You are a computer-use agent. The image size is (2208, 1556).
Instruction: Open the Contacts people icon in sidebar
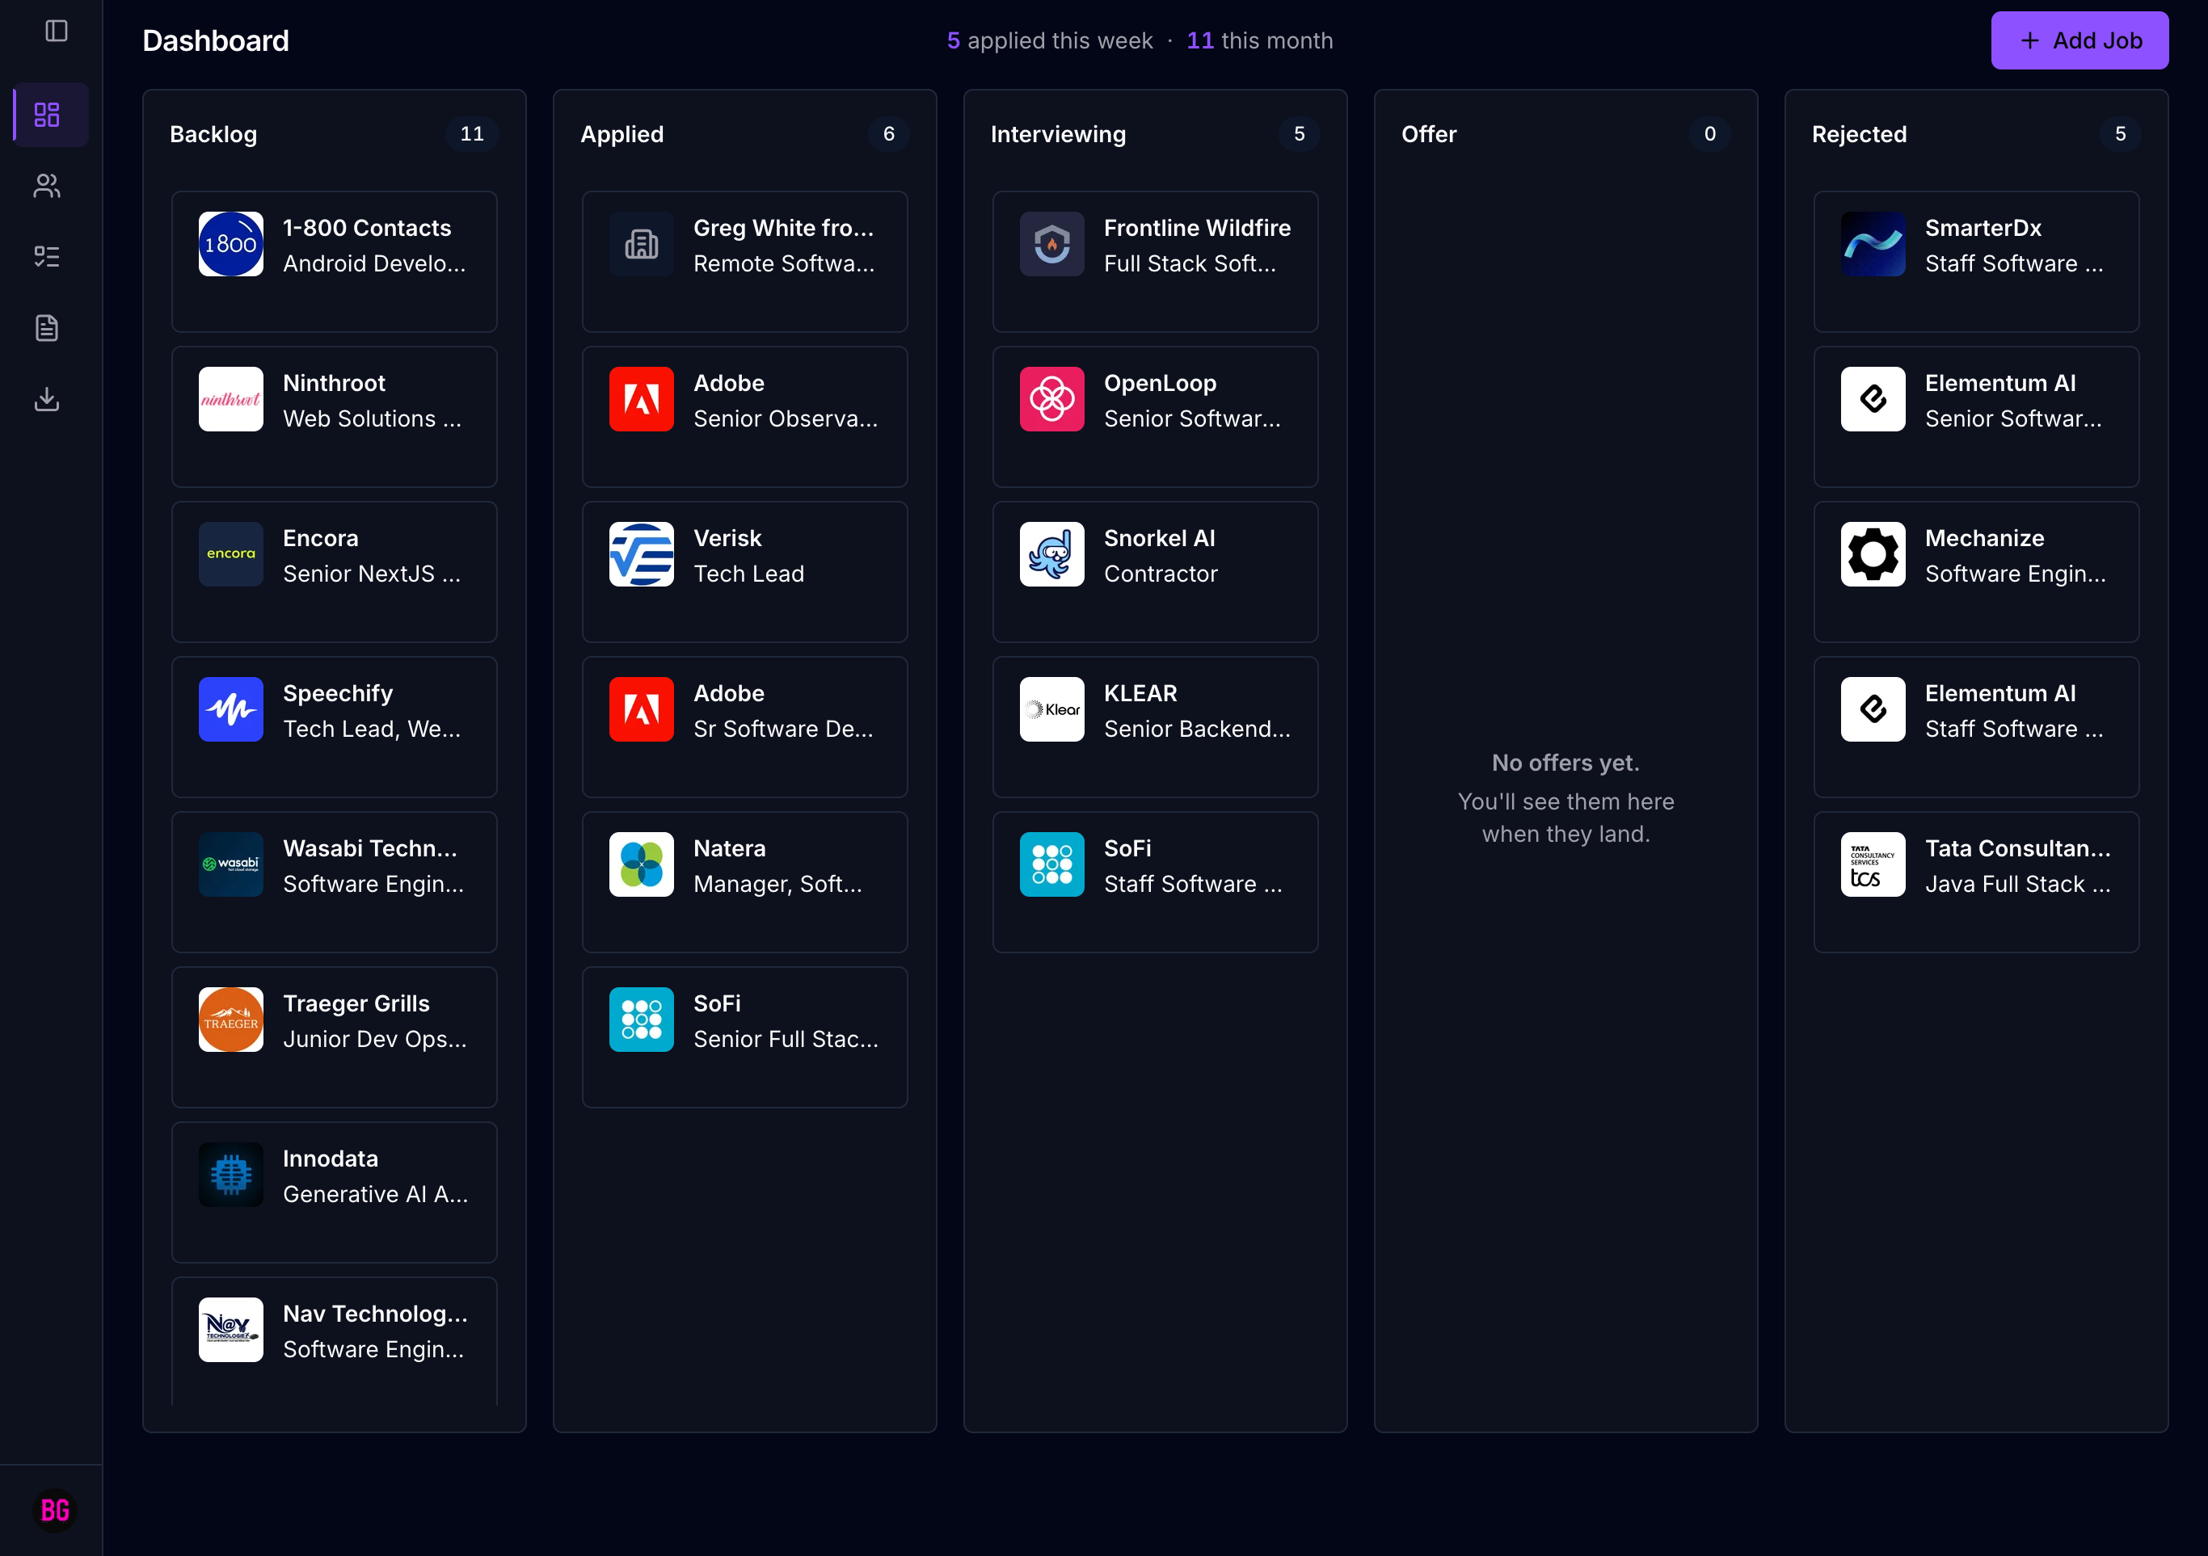(47, 186)
